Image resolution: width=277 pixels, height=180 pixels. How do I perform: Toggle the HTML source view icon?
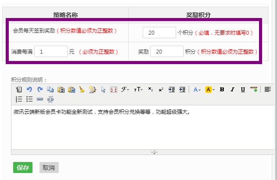point(19,90)
